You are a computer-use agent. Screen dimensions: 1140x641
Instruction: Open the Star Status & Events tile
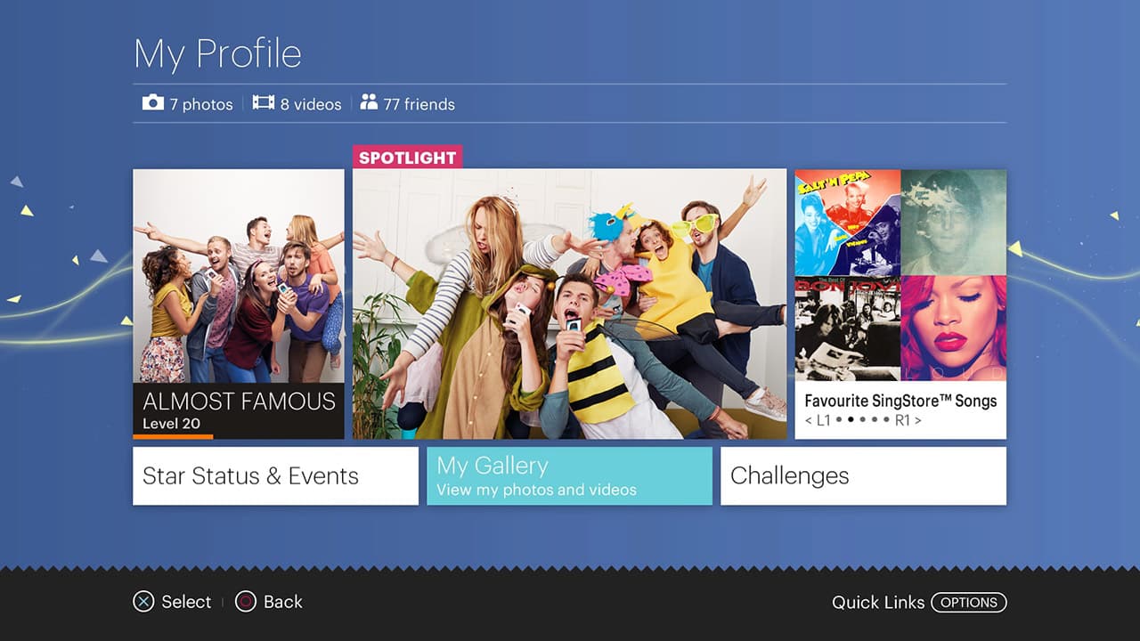275,476
